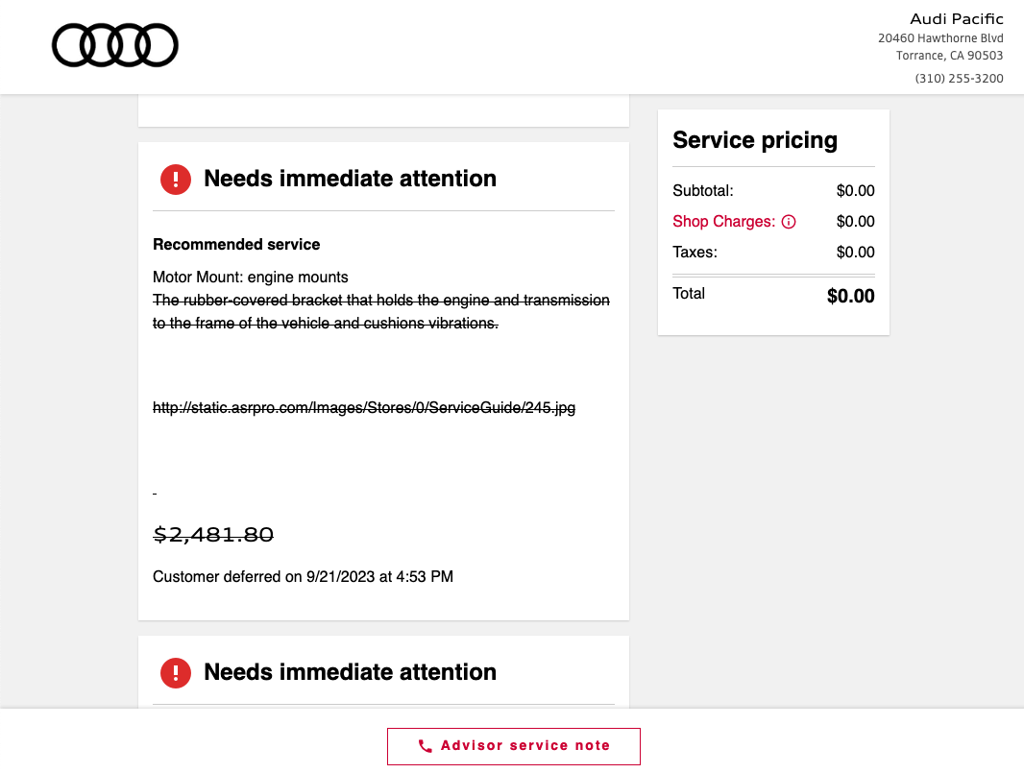Click the Needs immediate attention heading
1024x773 pixels.
tap(350, 179)
